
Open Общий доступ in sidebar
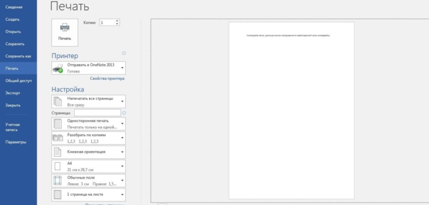coord(19,81)
